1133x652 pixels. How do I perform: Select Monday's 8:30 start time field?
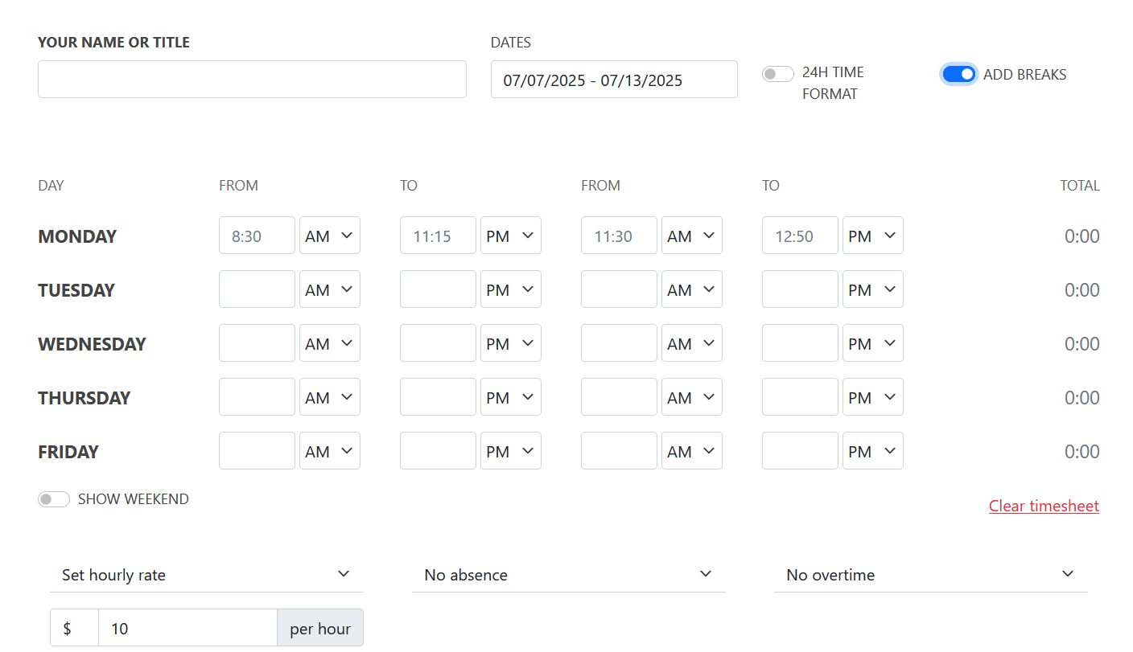pyautogui.click(x=257, y=235)
